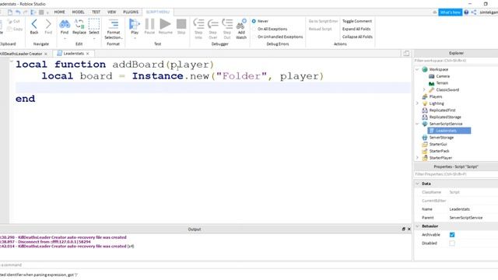Select the Leaderstats script in Explorer

pos(449,131)
